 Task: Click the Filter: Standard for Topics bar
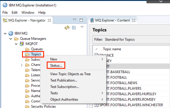[x=131, y=39]
